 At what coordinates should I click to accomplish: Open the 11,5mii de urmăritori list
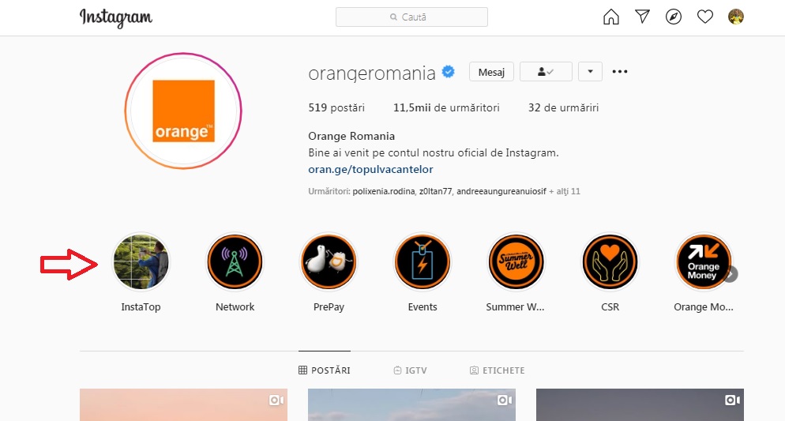(446, 107)
